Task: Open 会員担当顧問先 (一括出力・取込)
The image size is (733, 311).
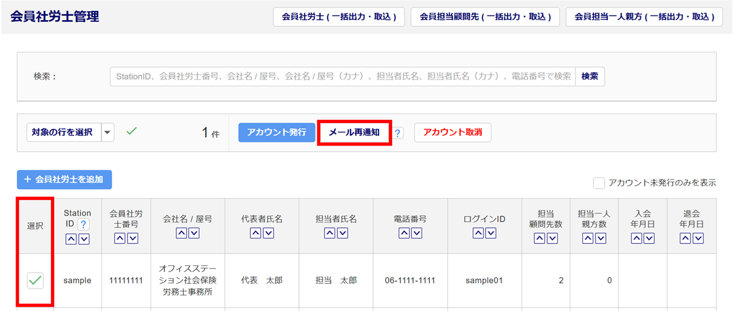Action: point(485,17)
